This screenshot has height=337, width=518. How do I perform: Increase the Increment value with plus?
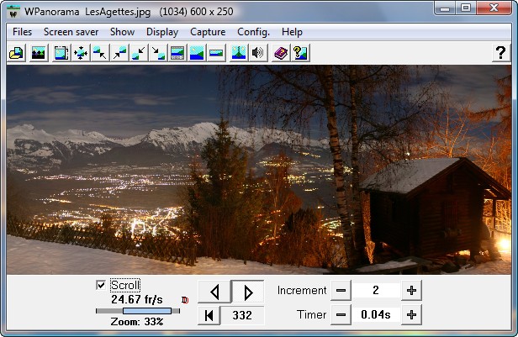click(x=411, y=291)
